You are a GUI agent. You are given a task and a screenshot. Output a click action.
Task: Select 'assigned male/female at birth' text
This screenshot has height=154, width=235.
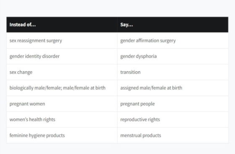pos(151,88)
